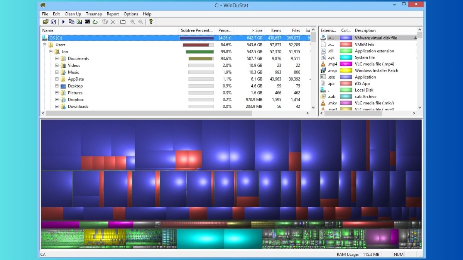463x260 pixels.
Task: Click the directory list horizontal scrollbar
Action: (x=176, y=113)
